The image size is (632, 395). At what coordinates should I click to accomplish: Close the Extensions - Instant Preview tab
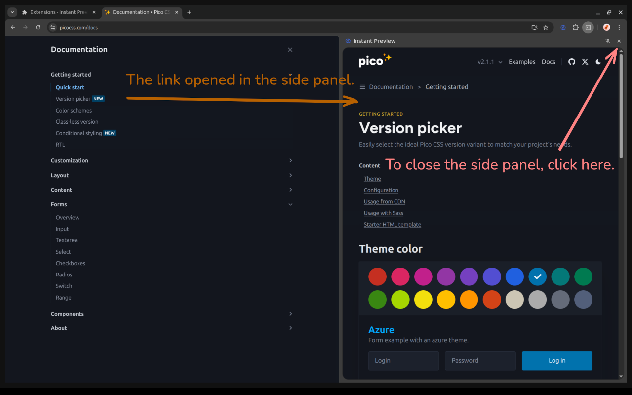pyautogui.click(x=94, y=12)
